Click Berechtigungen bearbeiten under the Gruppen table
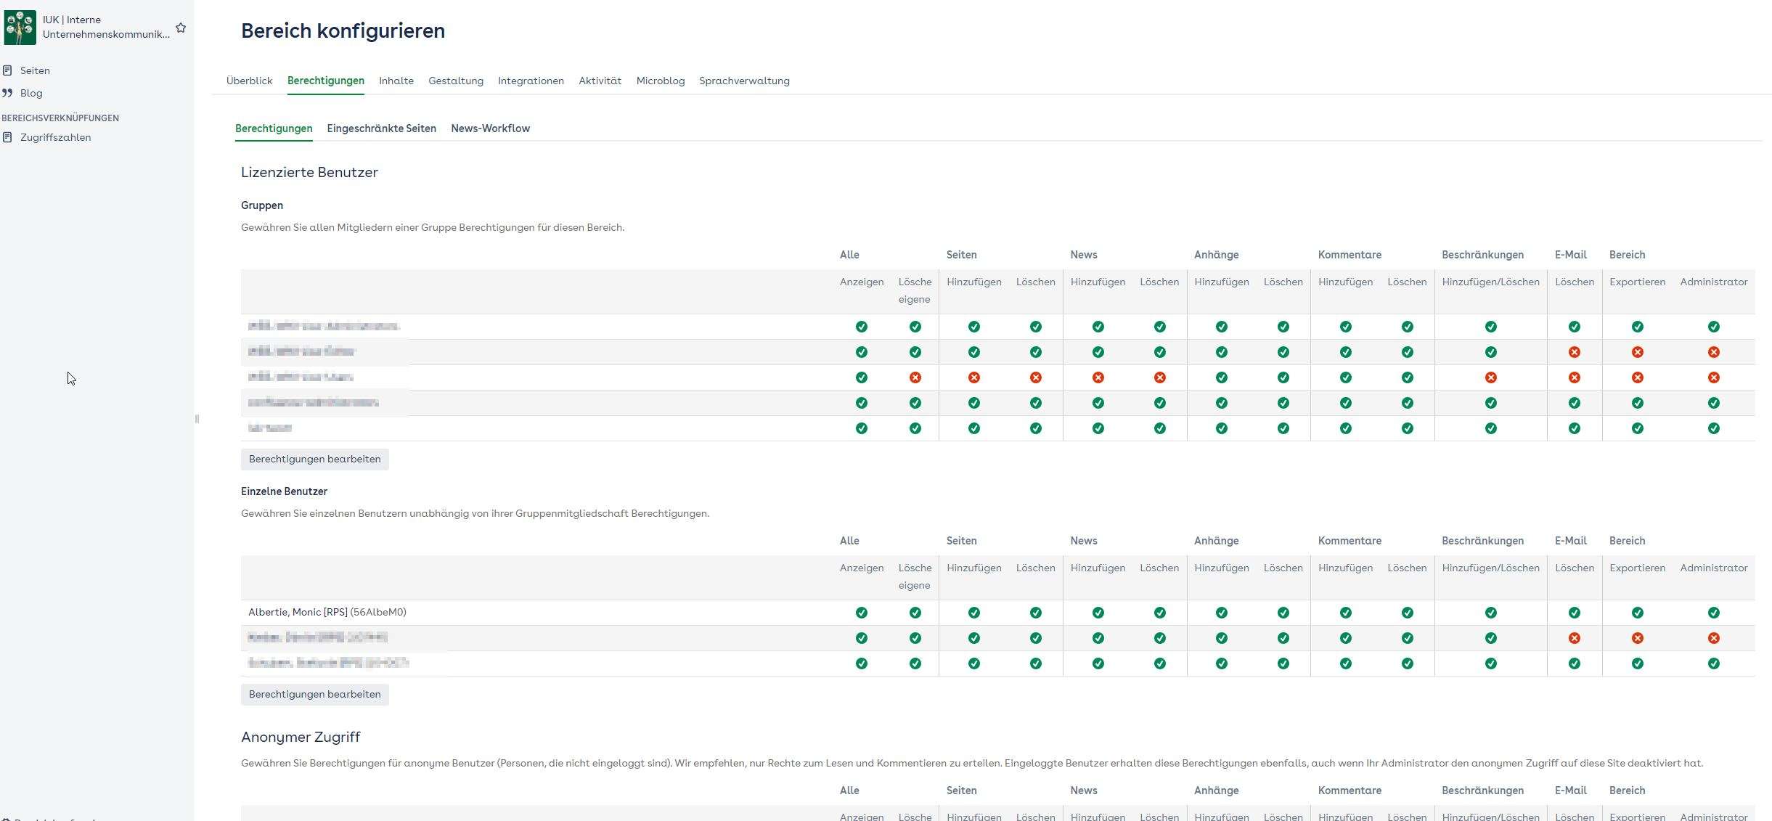This screenshot has height=821, width=1772. pyautogui.click(x=315, y=459)
